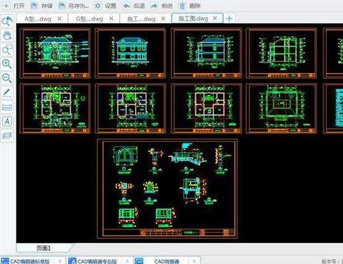
Task: Select the 页面1 layout tab
Action: pyautogui.click(x=44, y=248)
